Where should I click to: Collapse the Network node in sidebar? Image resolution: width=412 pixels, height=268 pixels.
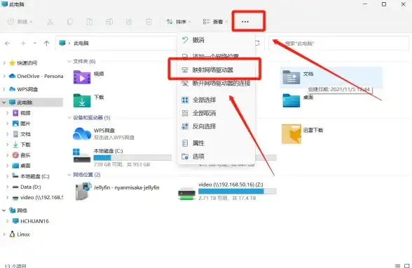tap(4, 210)
